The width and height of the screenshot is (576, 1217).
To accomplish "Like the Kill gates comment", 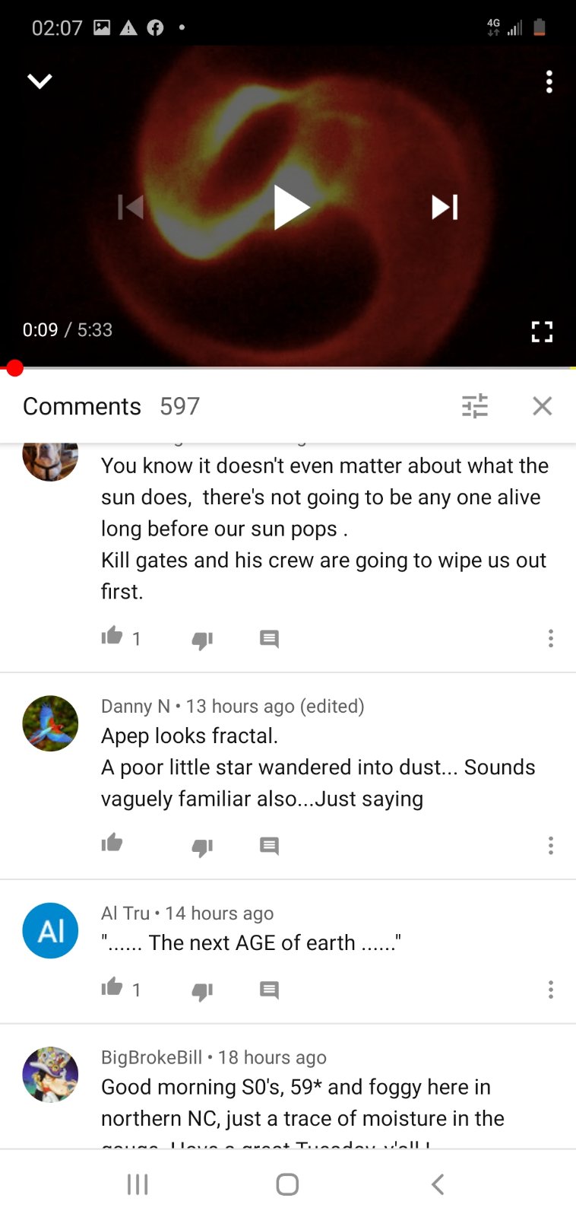I will 112,636.
